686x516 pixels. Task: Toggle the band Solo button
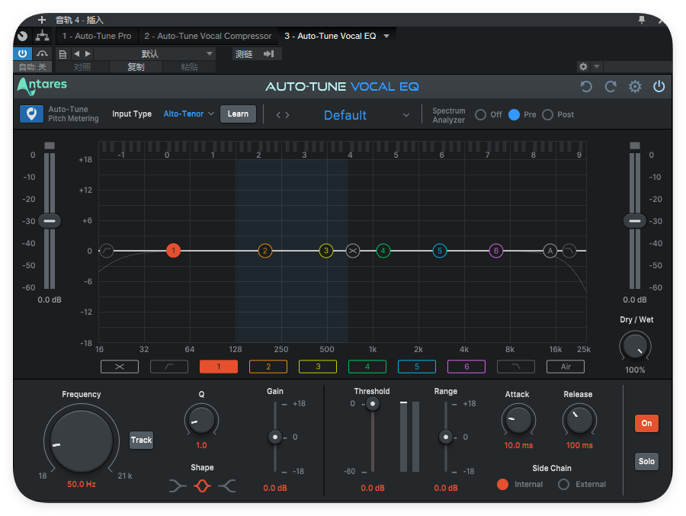(646, 461)
